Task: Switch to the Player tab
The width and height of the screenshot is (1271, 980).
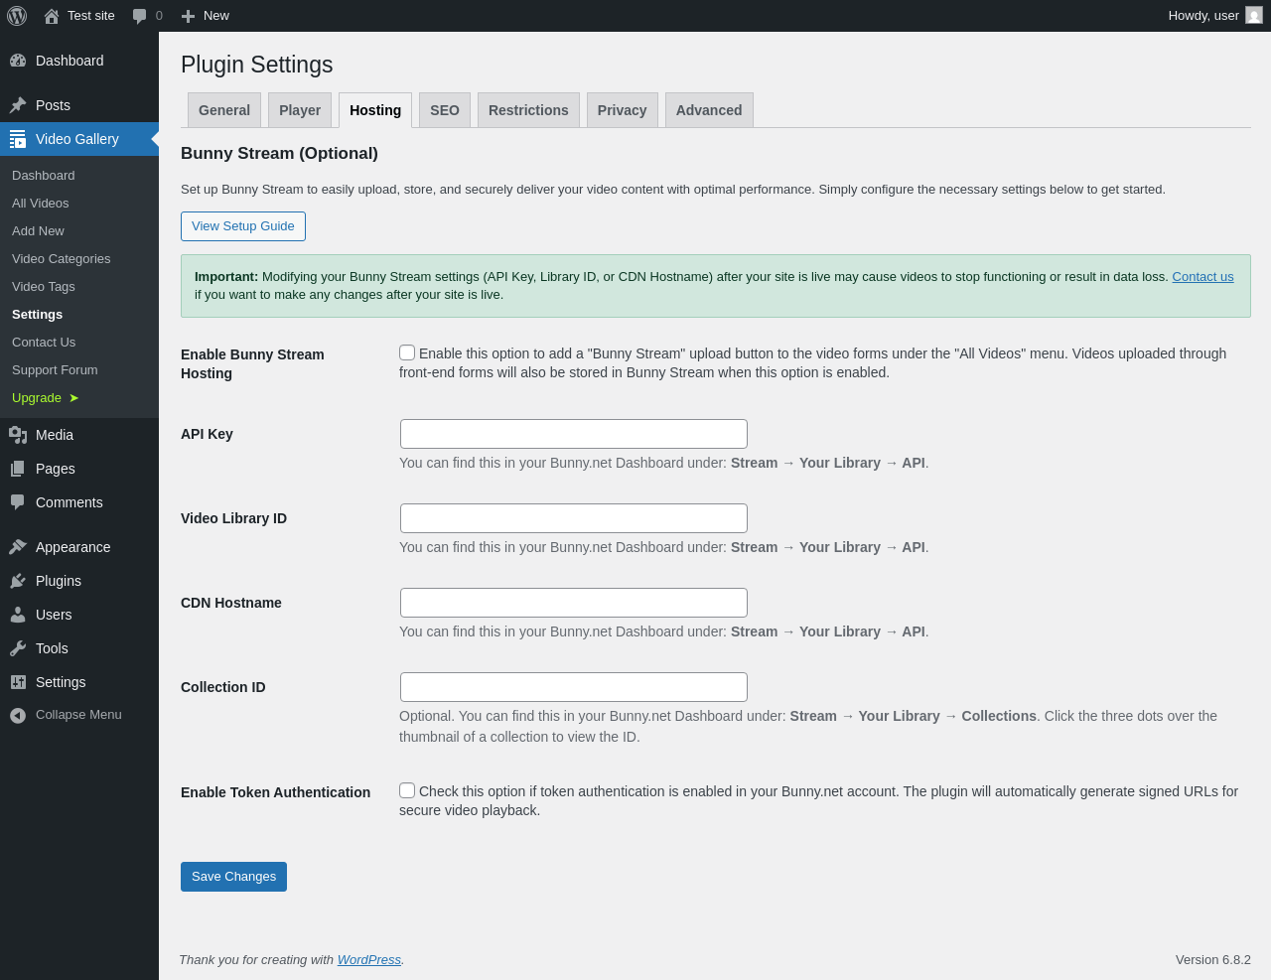Action: (x=300, y=110)
